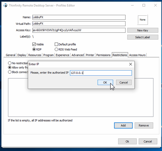162x151 pixels.
Task: Click the None icon preview box
Action: (x=142, y=20)
